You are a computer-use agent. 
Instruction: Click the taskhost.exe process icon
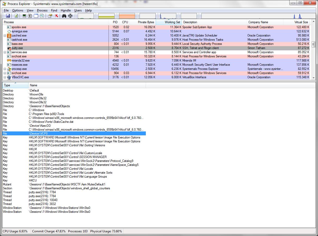pos(9,40)
